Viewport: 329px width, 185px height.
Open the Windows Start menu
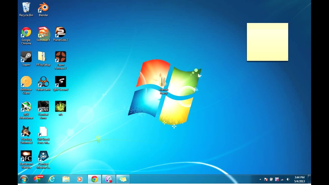[x=24, y=179]
